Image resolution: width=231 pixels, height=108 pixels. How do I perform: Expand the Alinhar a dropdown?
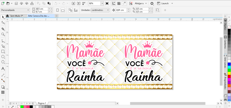point(146,3)
